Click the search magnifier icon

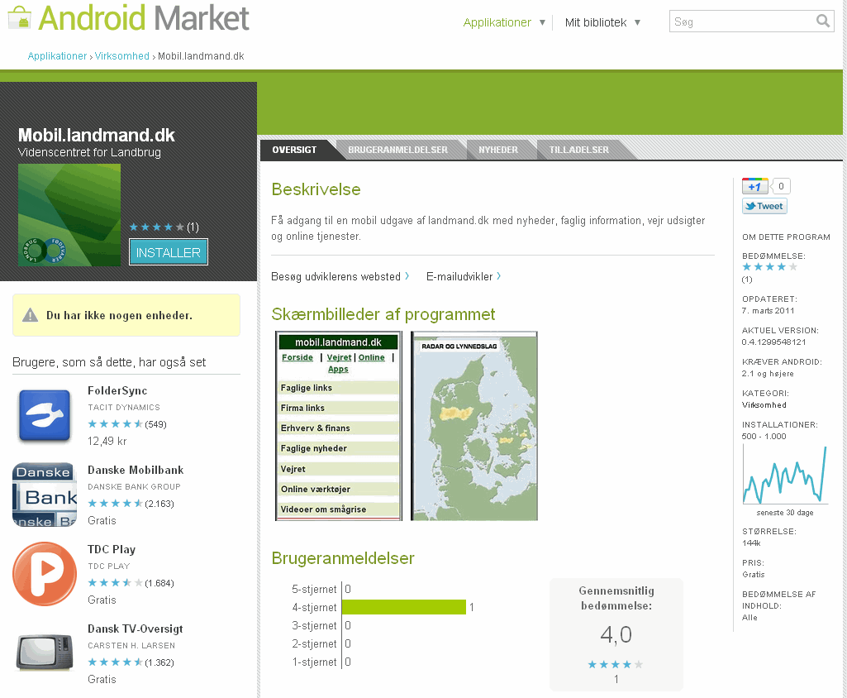click(823, 22)
